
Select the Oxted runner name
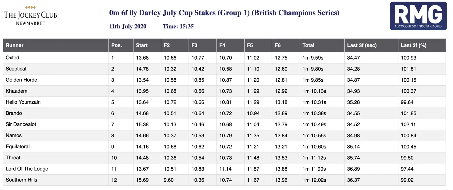click(x=12, y=58)
